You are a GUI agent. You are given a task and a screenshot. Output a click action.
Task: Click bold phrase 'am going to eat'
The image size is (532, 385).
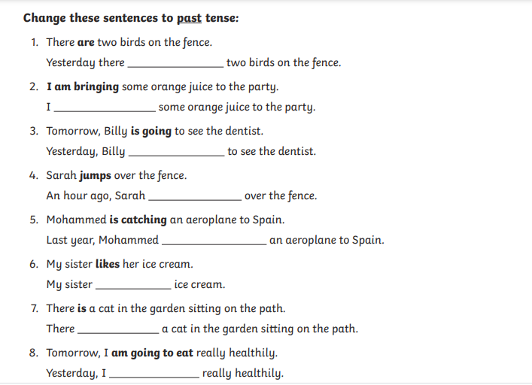(x=152, y=353)
